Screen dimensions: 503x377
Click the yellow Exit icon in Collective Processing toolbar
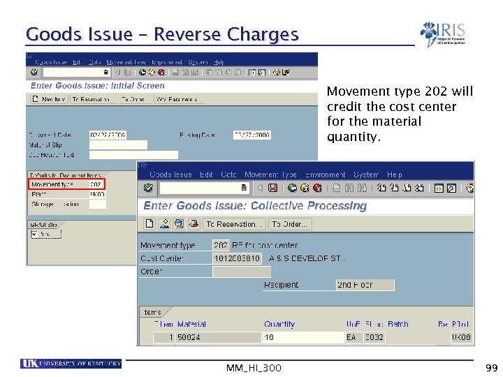pyautogui.click(x=305, y=188)
